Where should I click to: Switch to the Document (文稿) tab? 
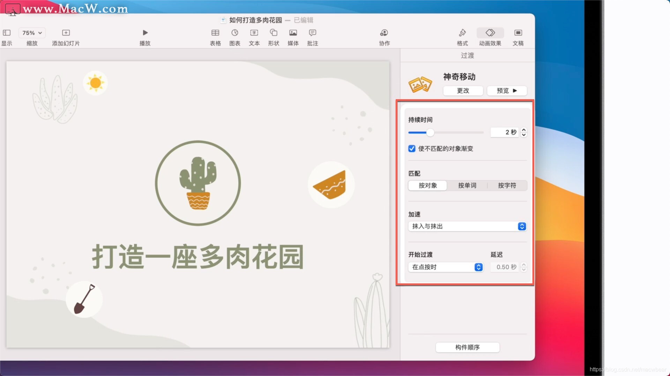[x=518, y=33]
